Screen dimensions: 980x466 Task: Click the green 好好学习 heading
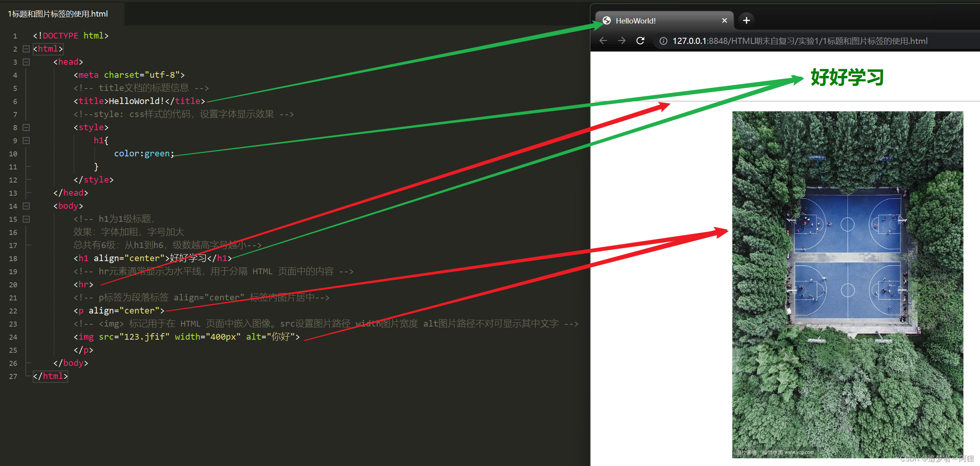[x=847, y=78]
